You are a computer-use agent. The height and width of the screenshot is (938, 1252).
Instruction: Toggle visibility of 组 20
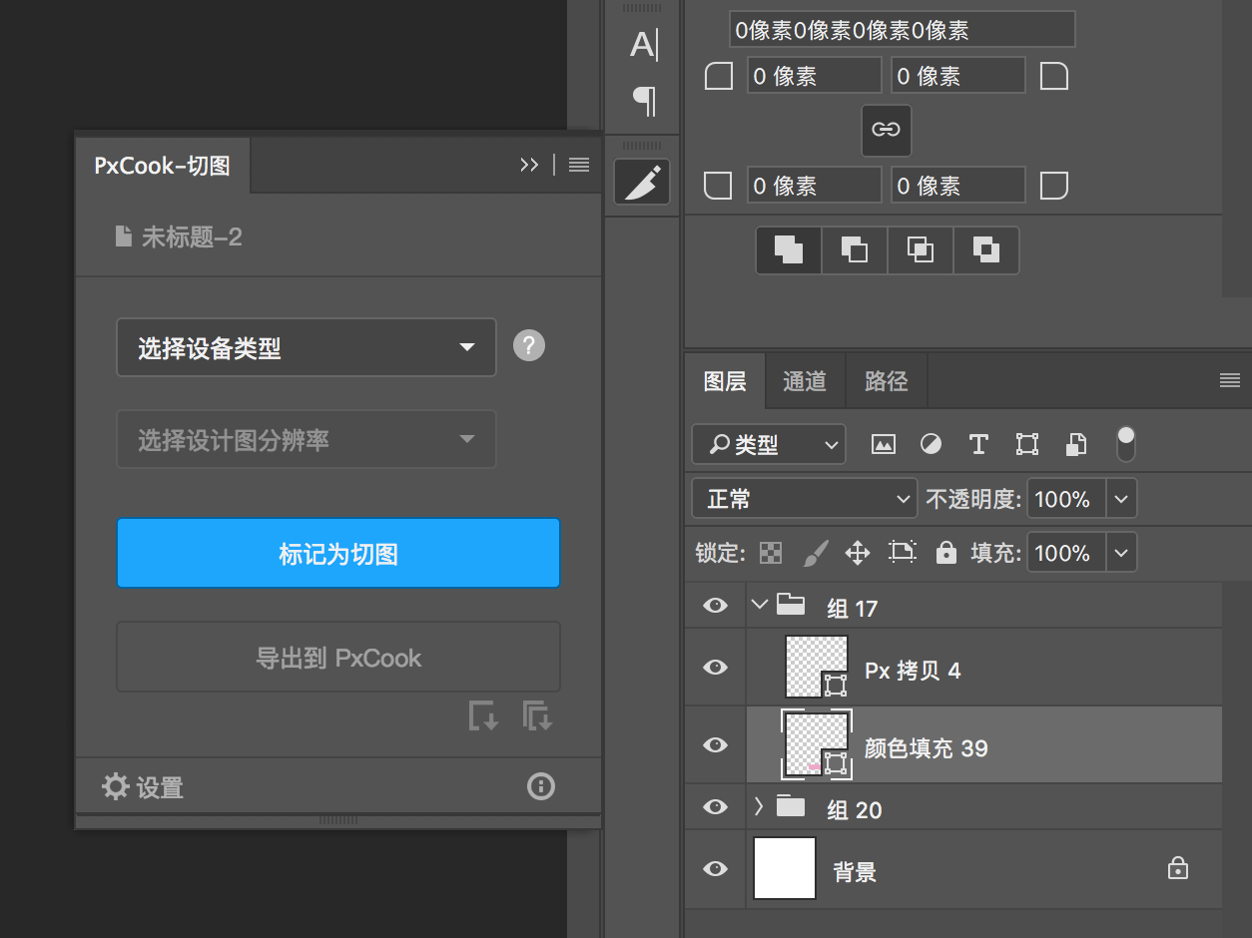point(715,807)
